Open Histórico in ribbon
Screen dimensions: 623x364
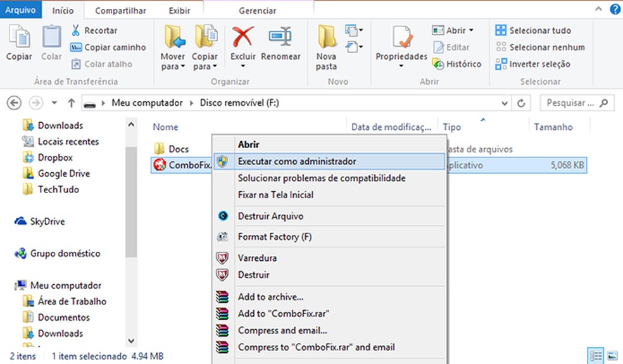(457, 64)
